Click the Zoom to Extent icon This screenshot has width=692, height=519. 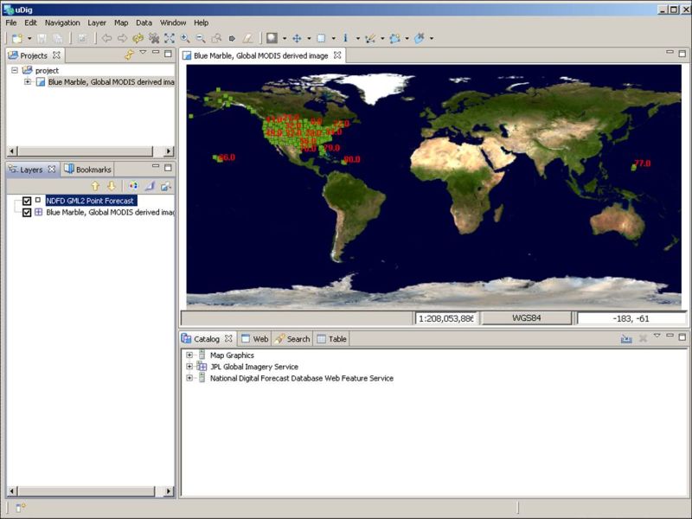(x=169, y=38)
